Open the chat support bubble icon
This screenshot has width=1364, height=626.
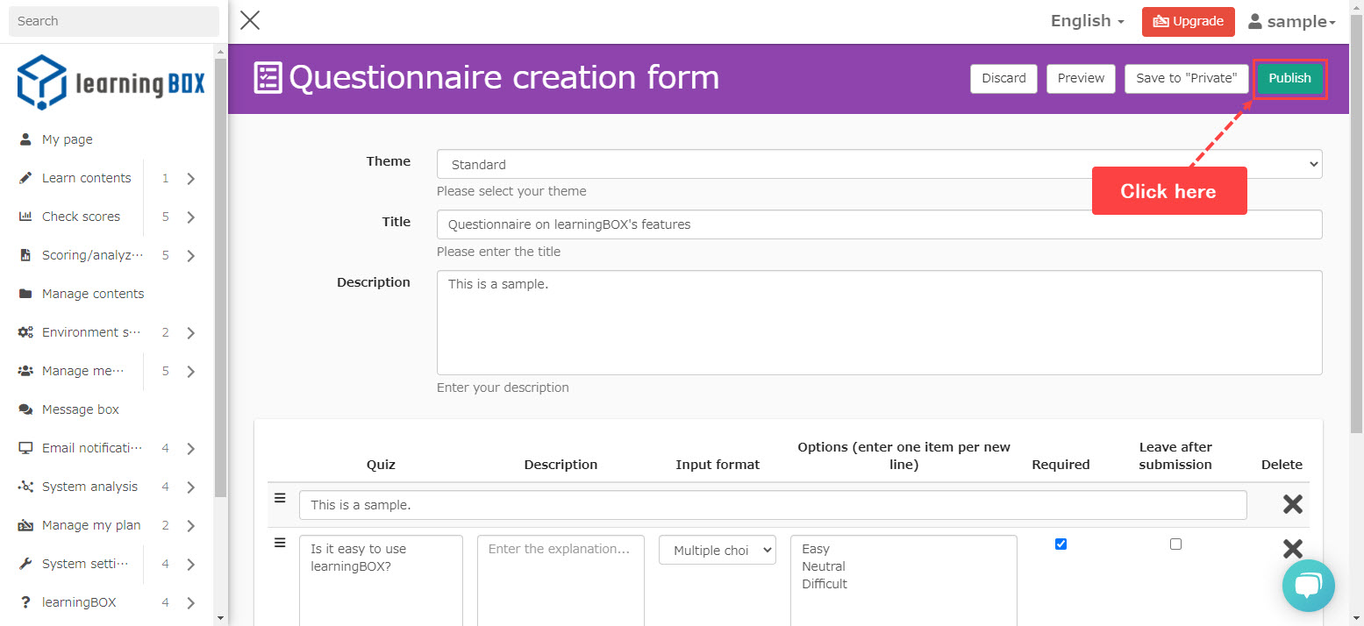pos(1308,586)
